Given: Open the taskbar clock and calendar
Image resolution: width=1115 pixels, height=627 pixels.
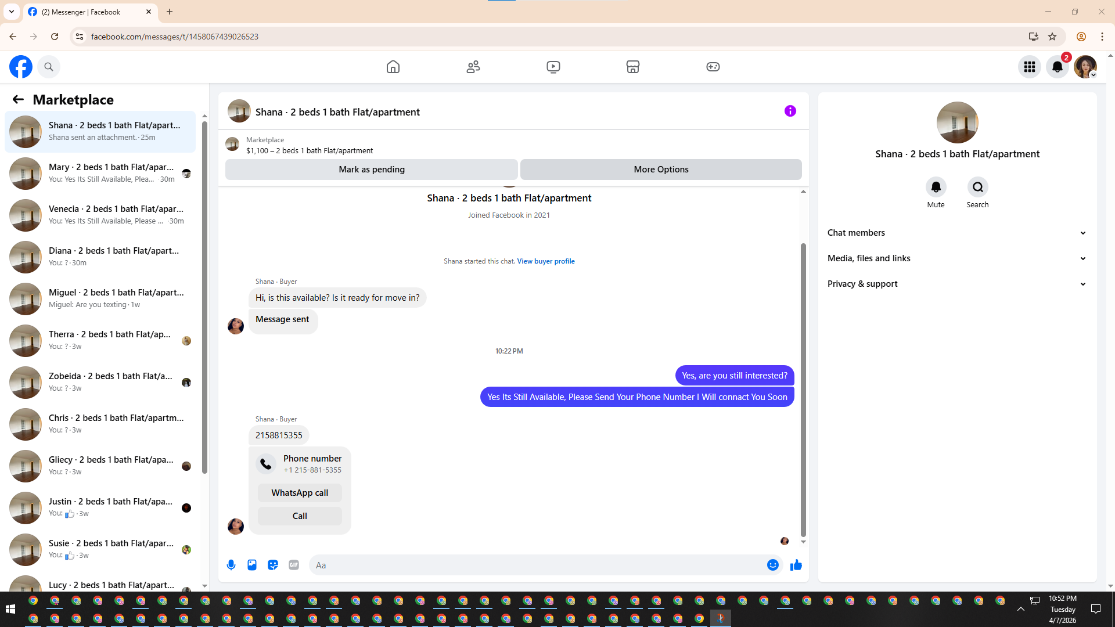Looking at the screenshot, I should click(x=1063, y=609).
